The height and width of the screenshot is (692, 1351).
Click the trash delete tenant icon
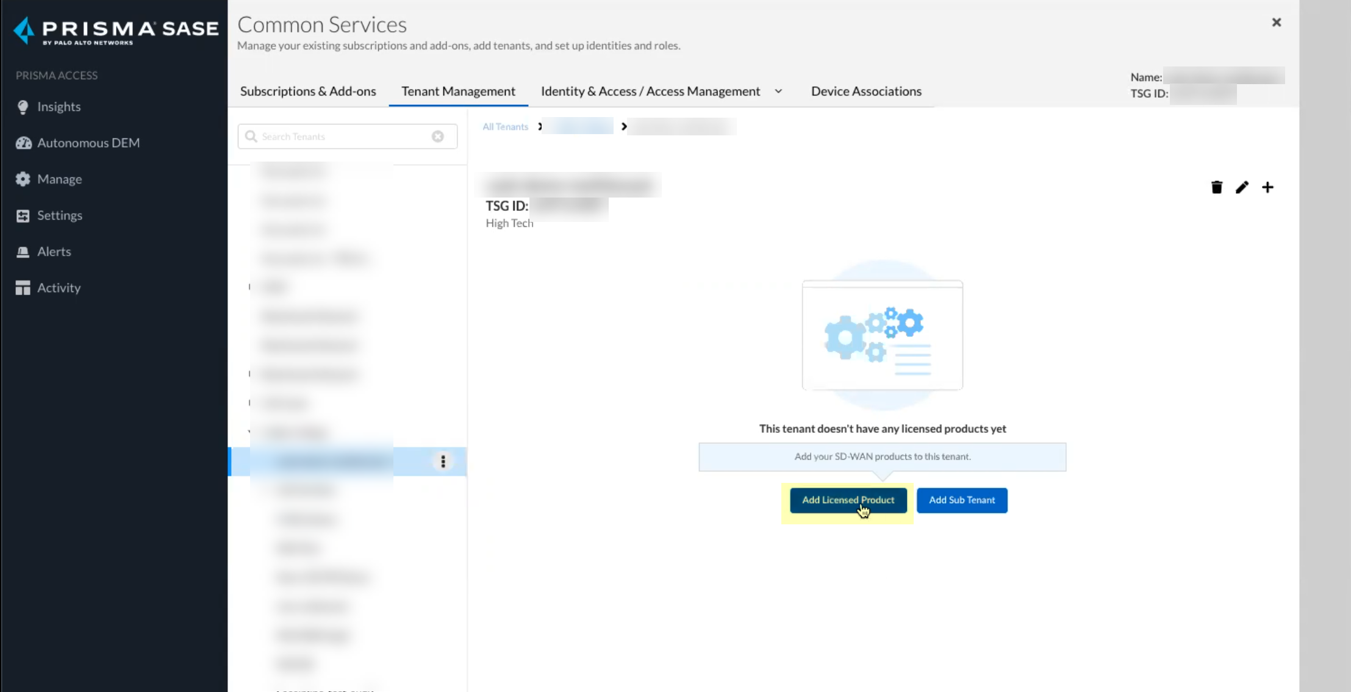[1216, 187]
